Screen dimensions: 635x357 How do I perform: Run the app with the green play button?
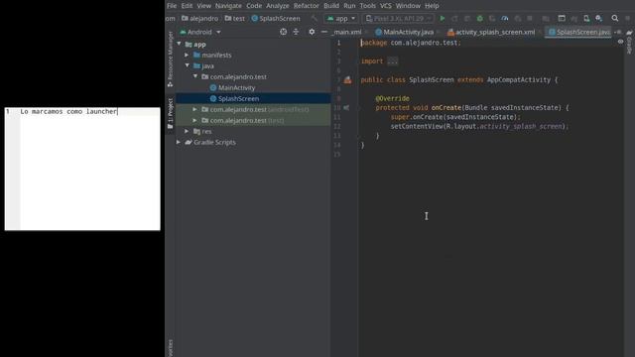click(443, 18)
